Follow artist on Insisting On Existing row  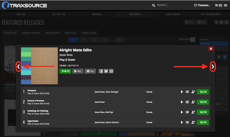tap(193, 112)
